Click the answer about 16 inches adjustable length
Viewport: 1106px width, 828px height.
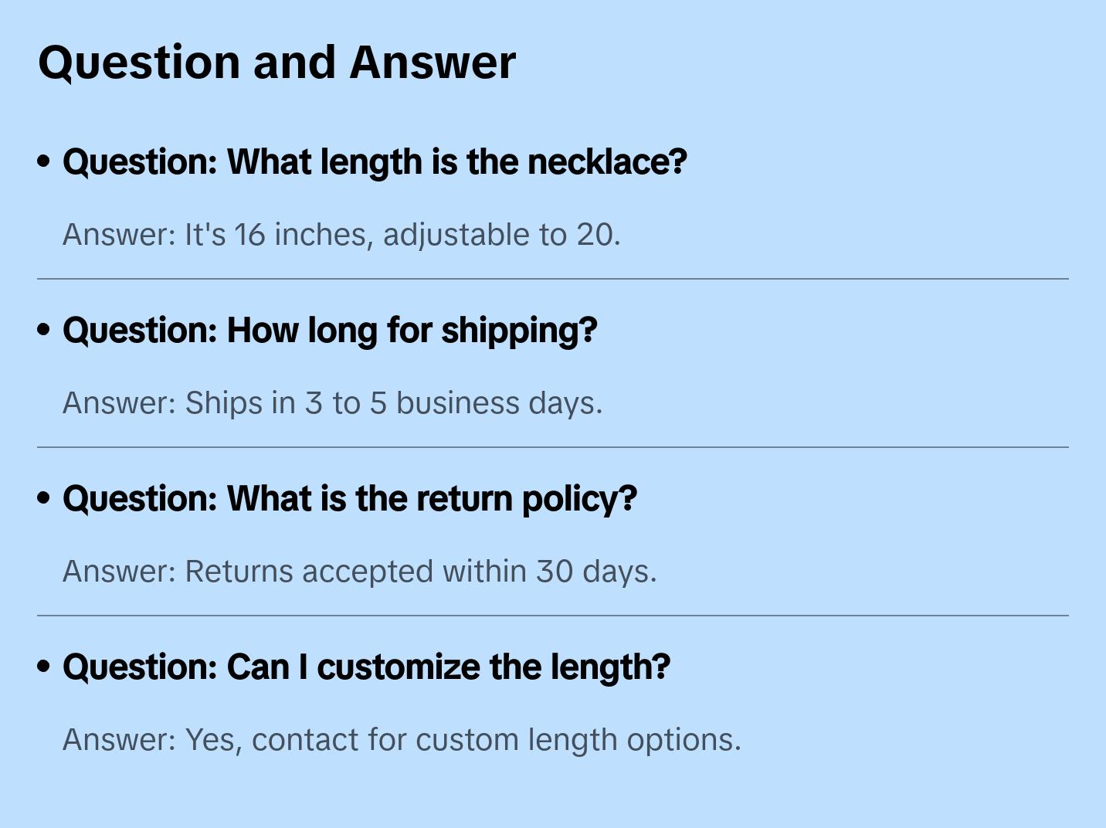click(341, 235)
